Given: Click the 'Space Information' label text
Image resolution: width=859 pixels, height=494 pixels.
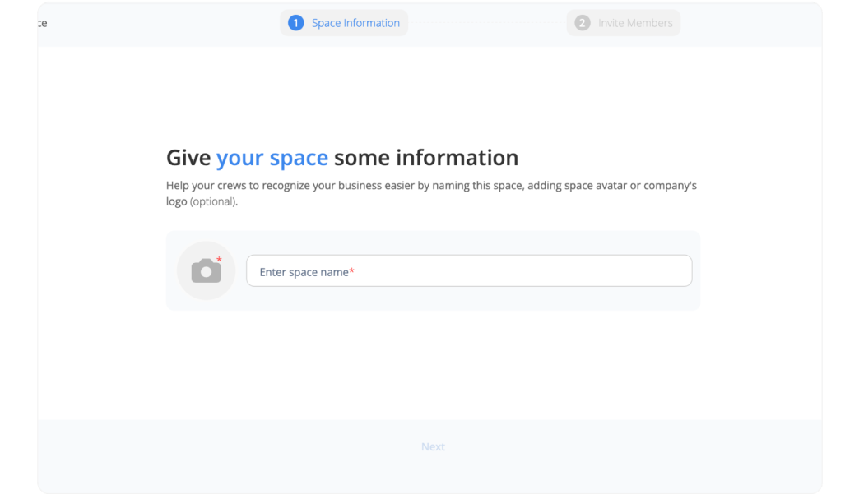Looking at the screenshot, I should pos(355,23).
